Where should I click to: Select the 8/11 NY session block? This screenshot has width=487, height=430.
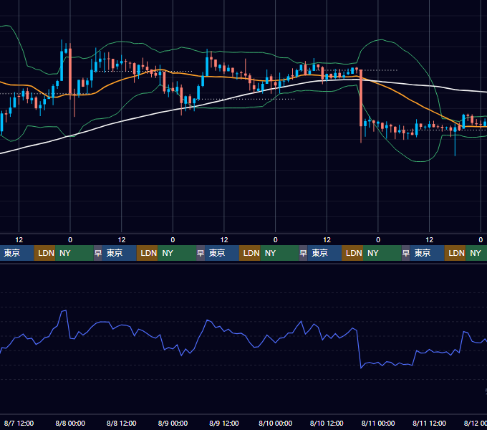476,253
